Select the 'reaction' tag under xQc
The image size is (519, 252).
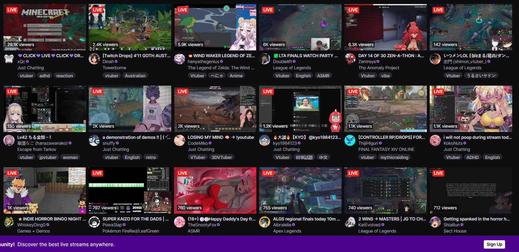click(x=65, y=76)
